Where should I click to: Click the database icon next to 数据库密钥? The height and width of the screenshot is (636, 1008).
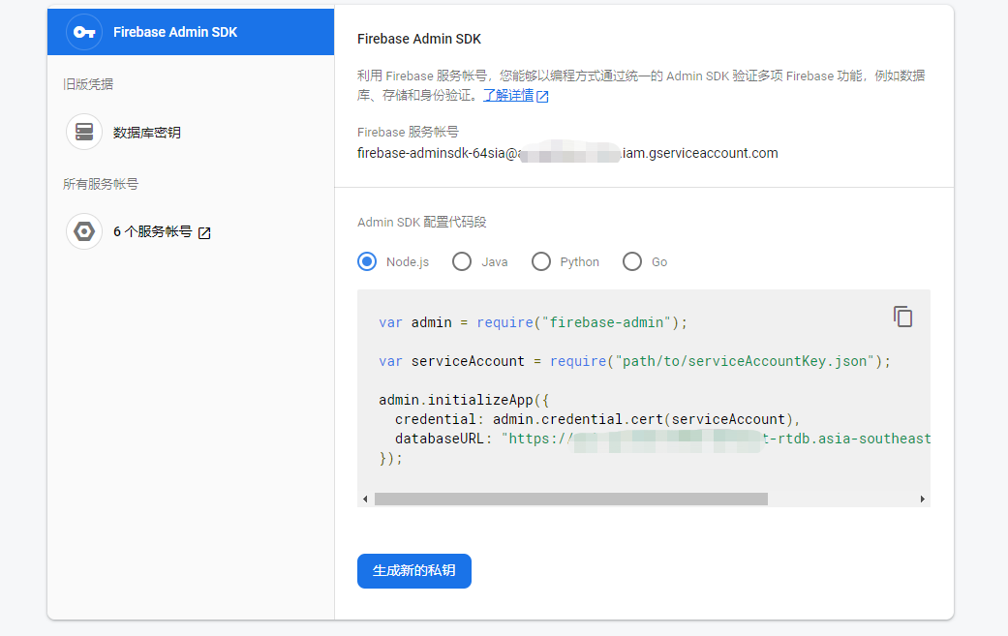coord(84,132)
